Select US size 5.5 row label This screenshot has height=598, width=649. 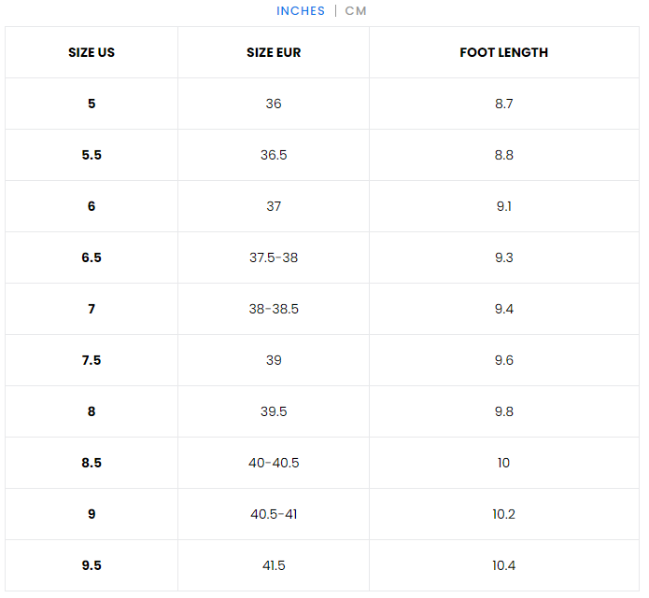(x=92, y=155)
